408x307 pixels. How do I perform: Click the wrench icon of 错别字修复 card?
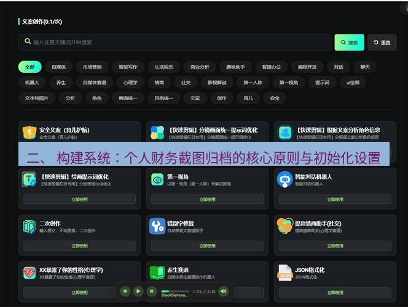(157, 226)
